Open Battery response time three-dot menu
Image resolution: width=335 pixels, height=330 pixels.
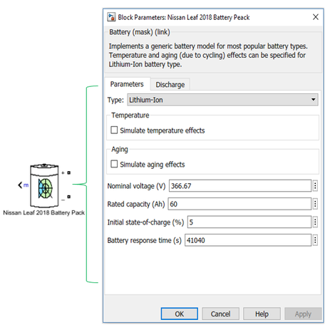pos(315,240)
